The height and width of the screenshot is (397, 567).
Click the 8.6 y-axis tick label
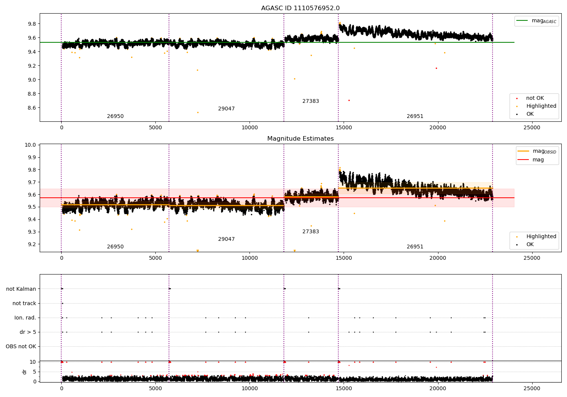pos(31,108)
